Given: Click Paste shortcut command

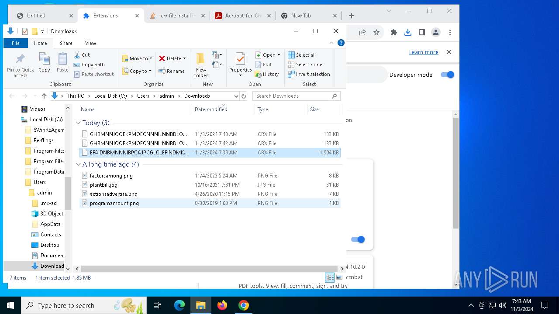Looking at the screenshot, I should [93, 74].
